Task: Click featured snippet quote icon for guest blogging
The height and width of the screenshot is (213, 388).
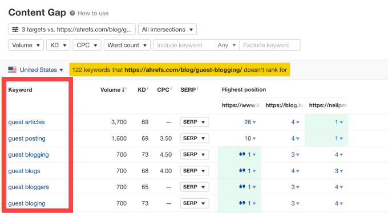Action: [242, 154]
